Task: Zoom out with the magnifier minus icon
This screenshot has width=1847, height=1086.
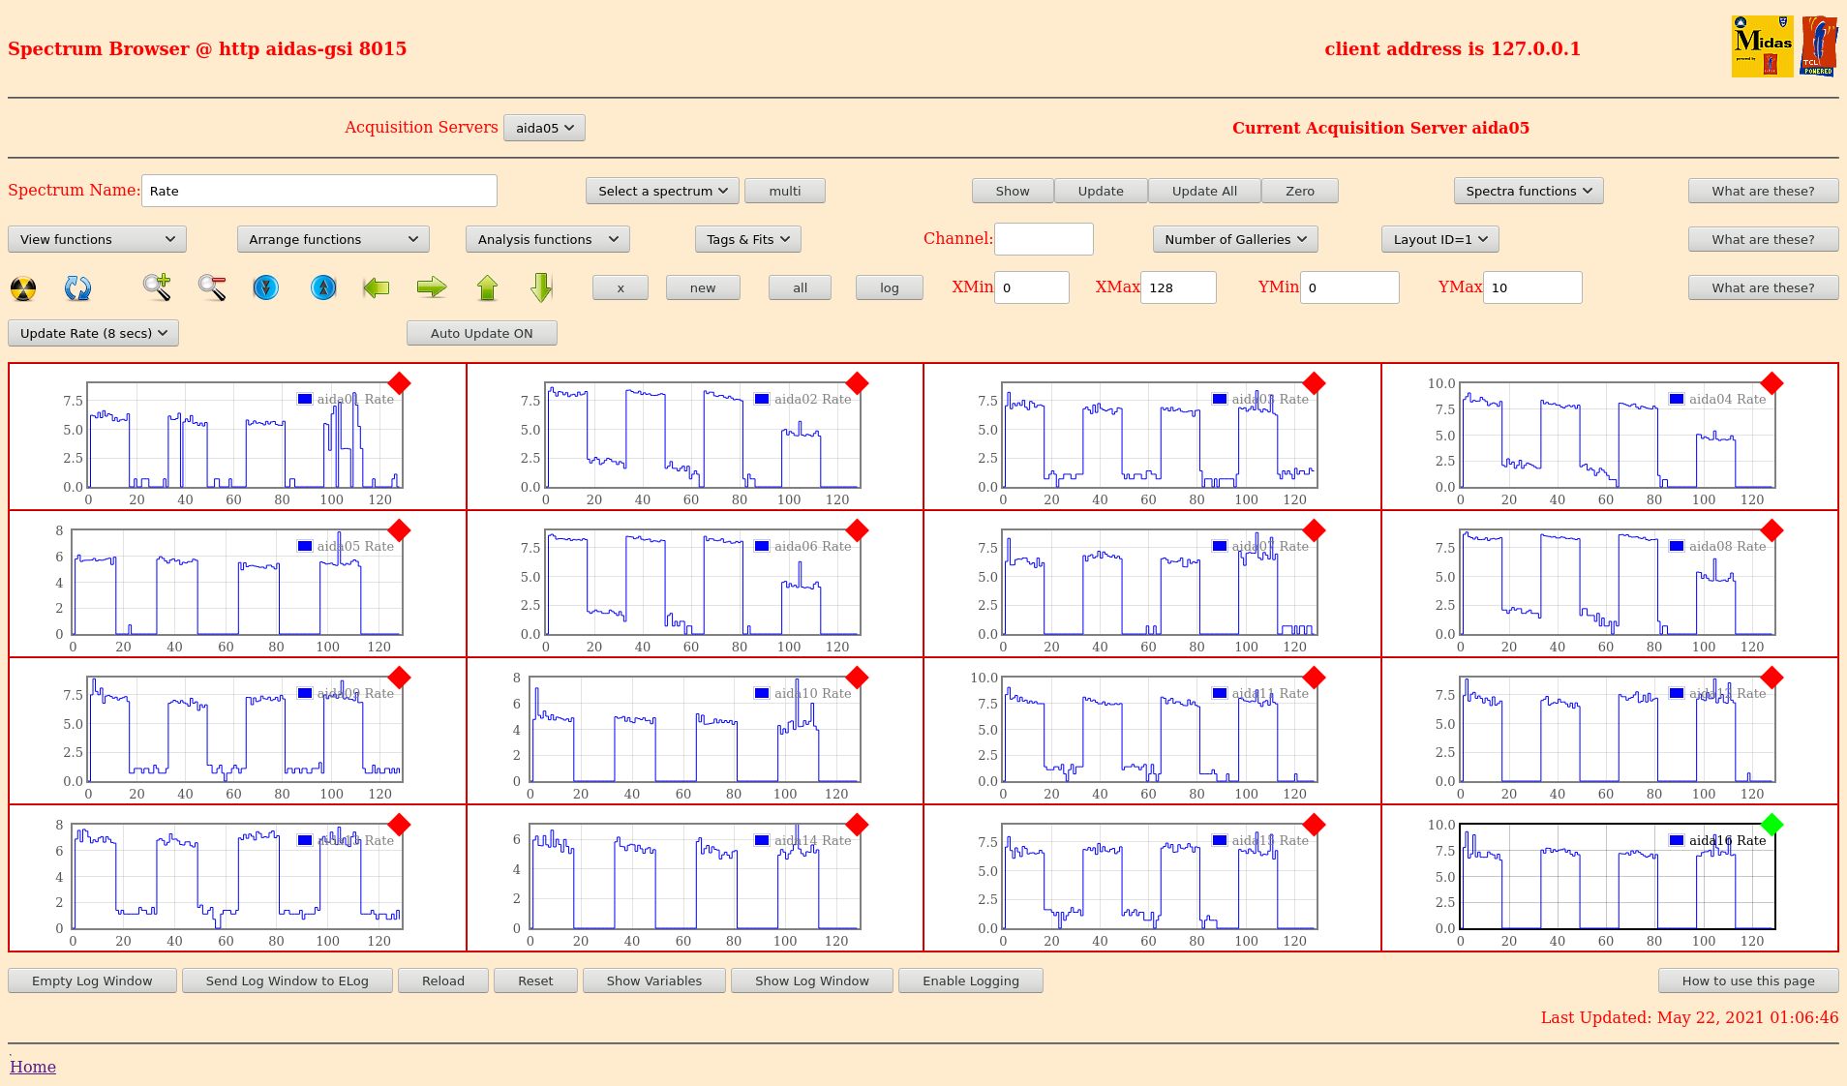Action: (212, 287)
